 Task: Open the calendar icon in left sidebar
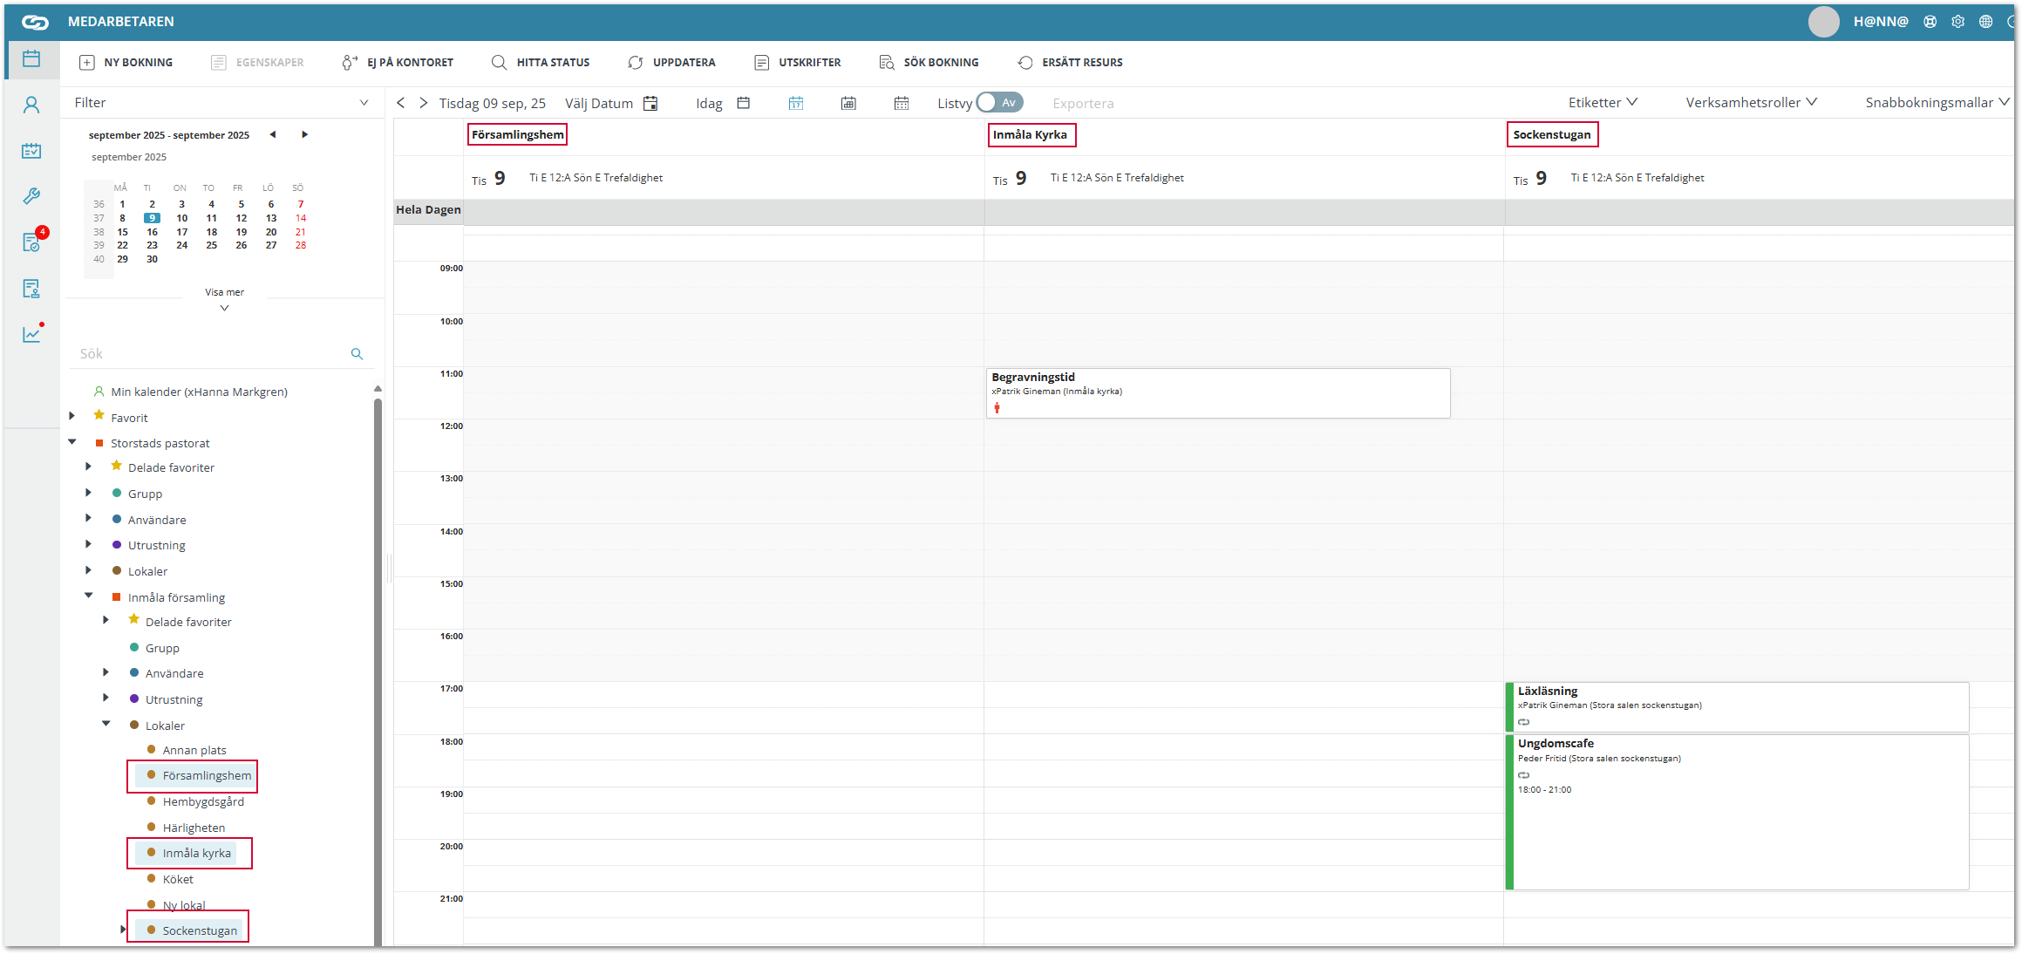[x=31, y=59]
